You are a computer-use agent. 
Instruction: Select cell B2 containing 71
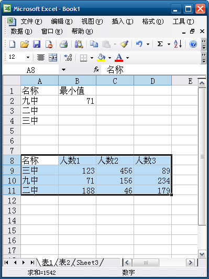tap(77, 101)
